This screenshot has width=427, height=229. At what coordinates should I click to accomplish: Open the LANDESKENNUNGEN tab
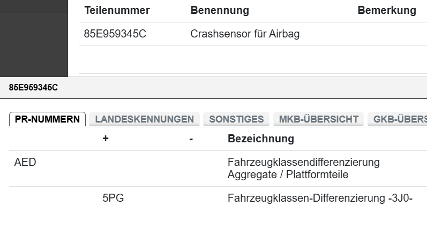pyautogui.click(x=144, y=119)
